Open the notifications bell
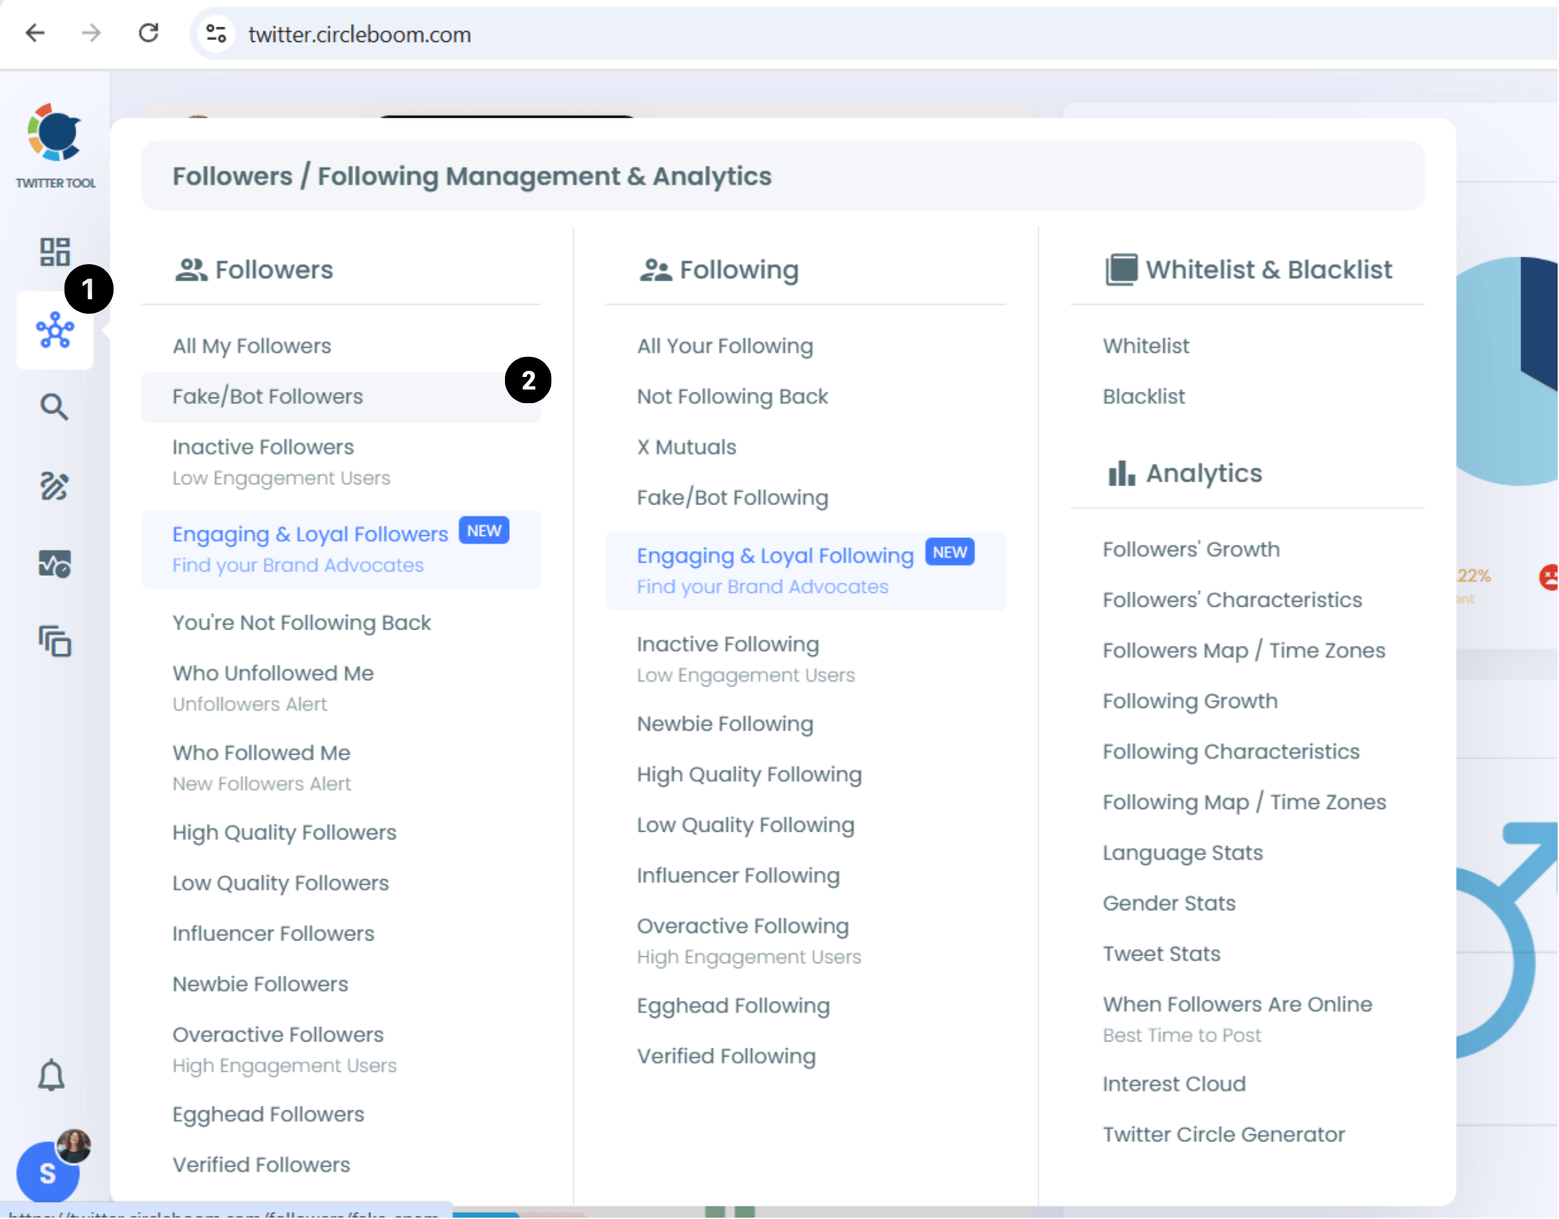Screen dimensions: 1559x1219 [x=51, y=1075]
